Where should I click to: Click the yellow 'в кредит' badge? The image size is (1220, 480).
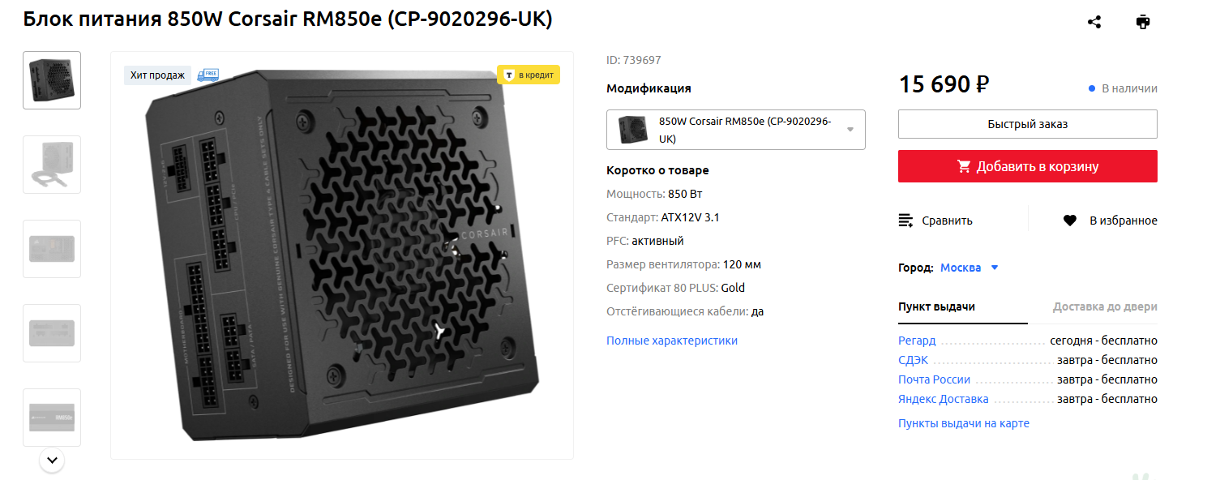pos(529,75)
